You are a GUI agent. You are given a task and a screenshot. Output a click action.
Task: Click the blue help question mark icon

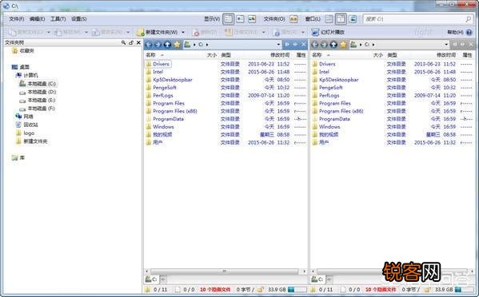click(469, 32)
